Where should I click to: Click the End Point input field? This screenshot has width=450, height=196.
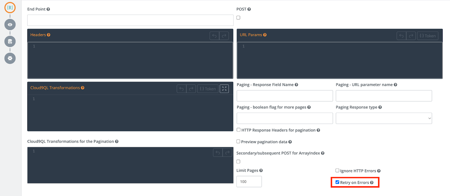(130, 20)
